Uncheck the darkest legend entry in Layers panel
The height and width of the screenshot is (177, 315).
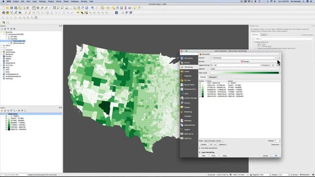(6, 129)
